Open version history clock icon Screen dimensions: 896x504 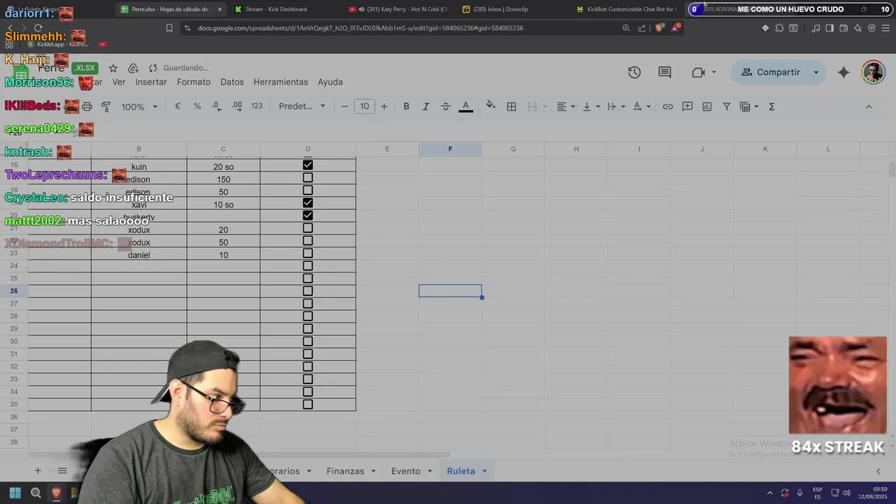pyautogui.click(x=634, y=72)
